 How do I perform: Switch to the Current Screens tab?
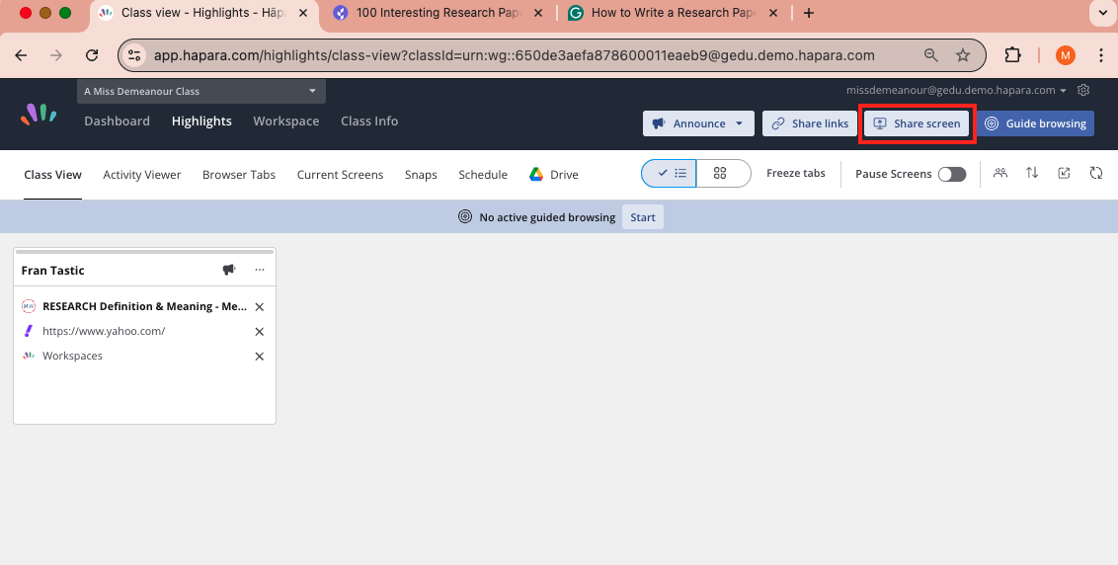pos(340,175)
